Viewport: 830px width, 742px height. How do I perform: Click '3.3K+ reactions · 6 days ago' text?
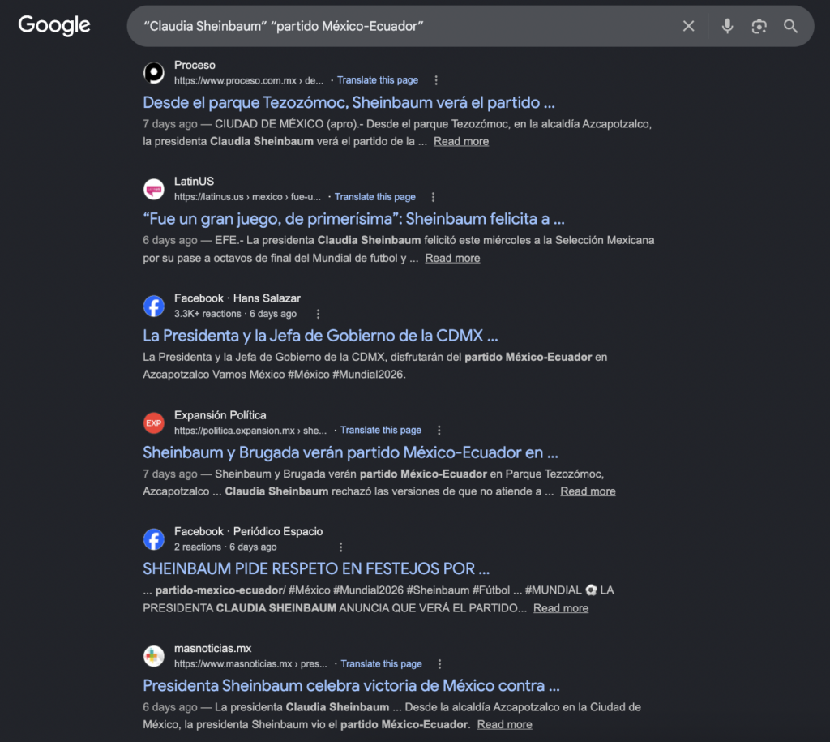pyautogui.click(x=236, y=314)
